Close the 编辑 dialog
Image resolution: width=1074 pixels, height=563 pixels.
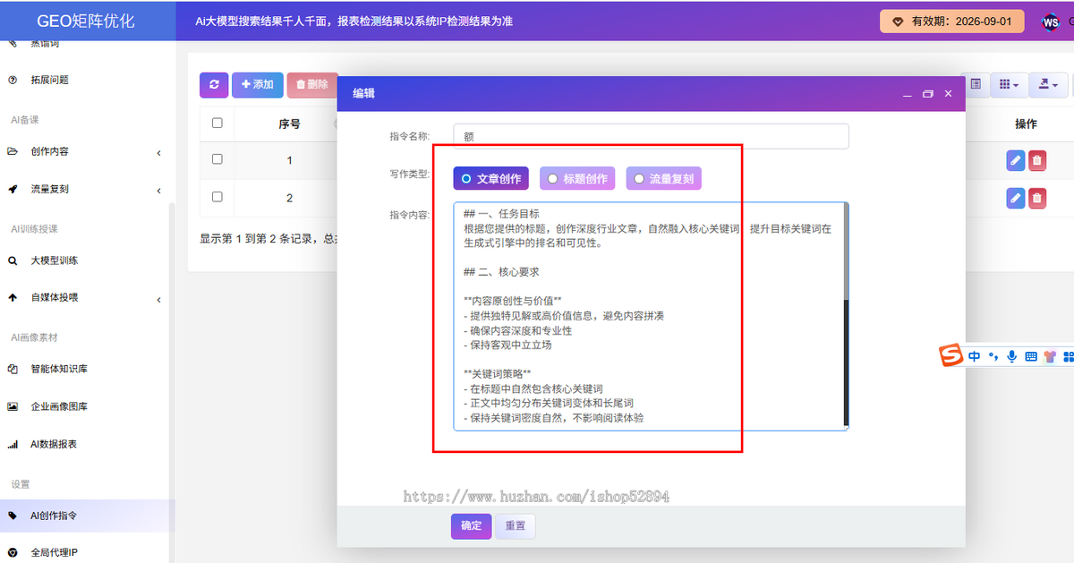coord(948,93)
